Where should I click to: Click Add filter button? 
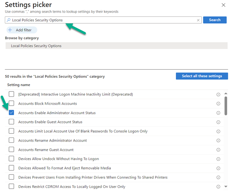pyautogui.click(x=22, y=30)
